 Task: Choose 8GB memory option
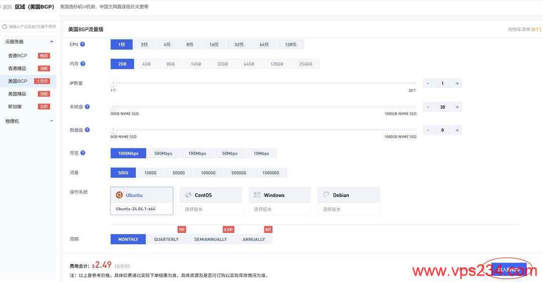tap(170, 64)
